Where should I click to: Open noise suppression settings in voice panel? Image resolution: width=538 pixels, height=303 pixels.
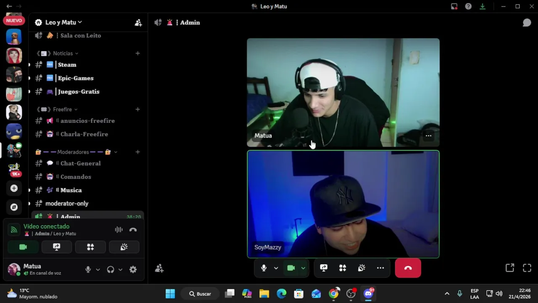pyautogui.click(x=119, y=230)
